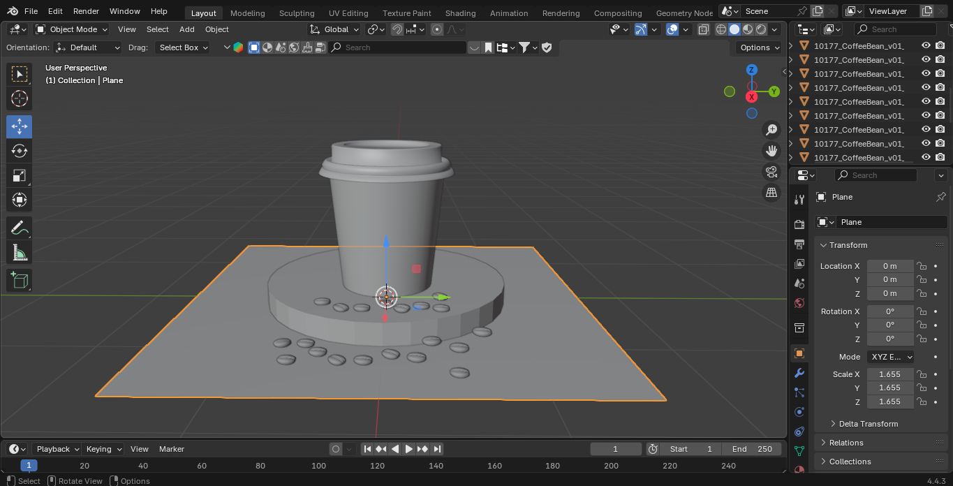Open the Output properties tab

(x=799, y=244)
